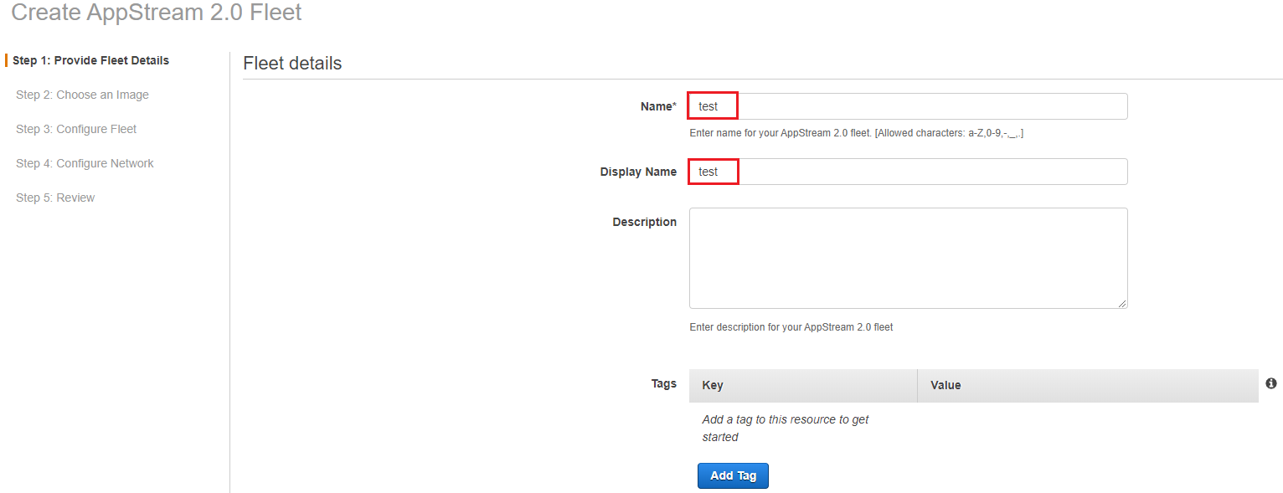Viewport: 1283px width, 493px height.
Task: Click the Tags field label
Action: pyautogui.click(x=664, y=383)
